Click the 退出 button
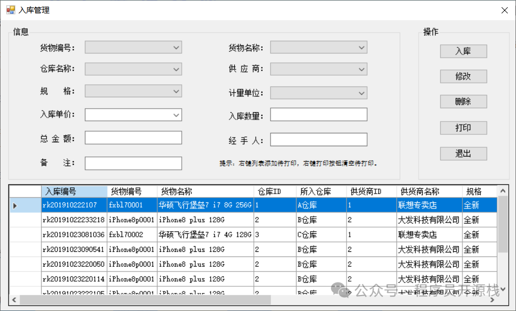Viewport: 516px width, 311px height. point(463,153)
